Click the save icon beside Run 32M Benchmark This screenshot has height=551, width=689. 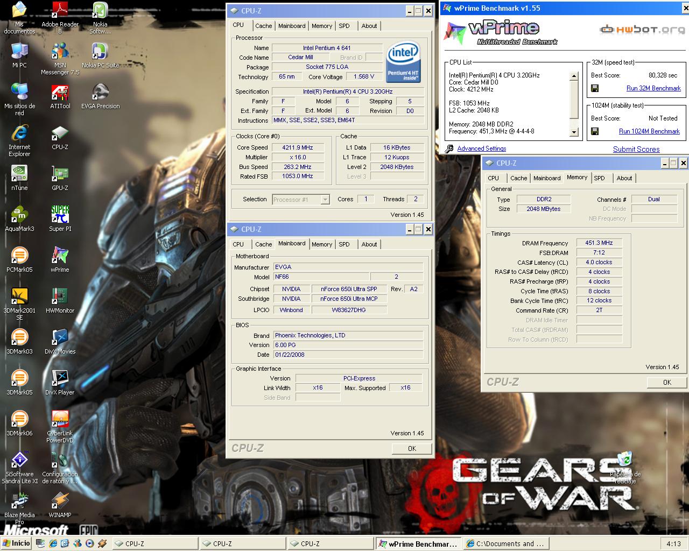[595, 88]
